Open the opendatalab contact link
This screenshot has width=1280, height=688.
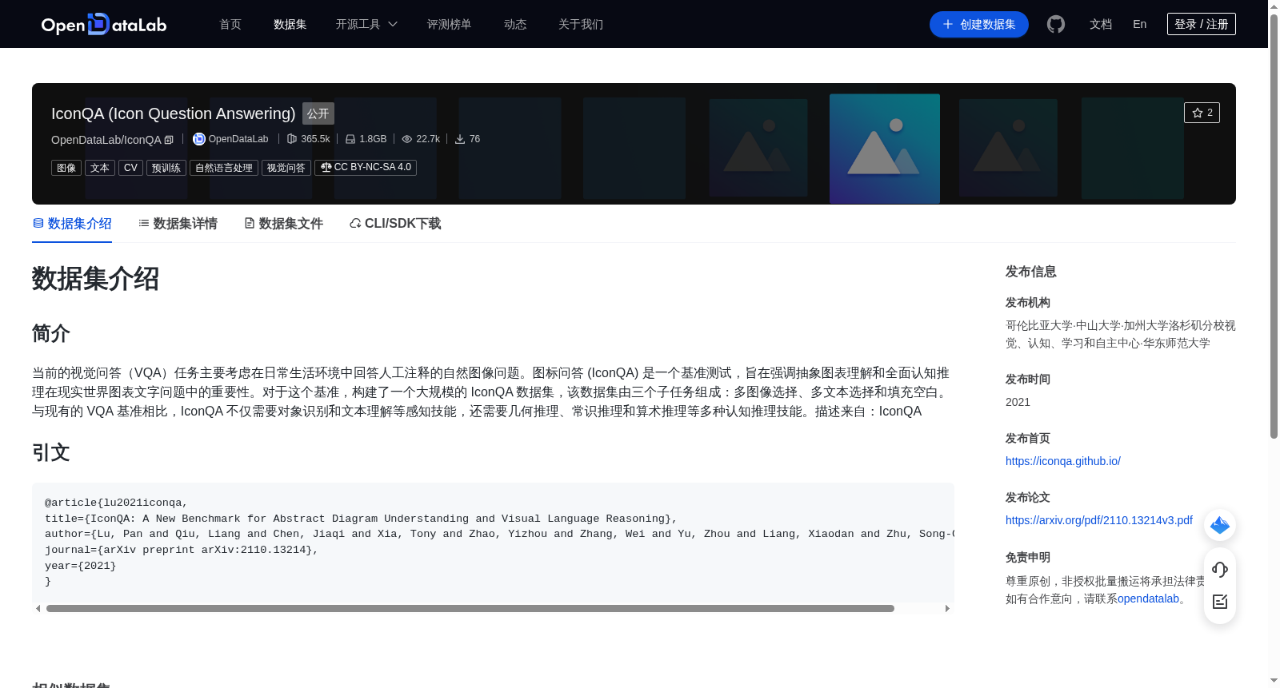[1148, 599]
